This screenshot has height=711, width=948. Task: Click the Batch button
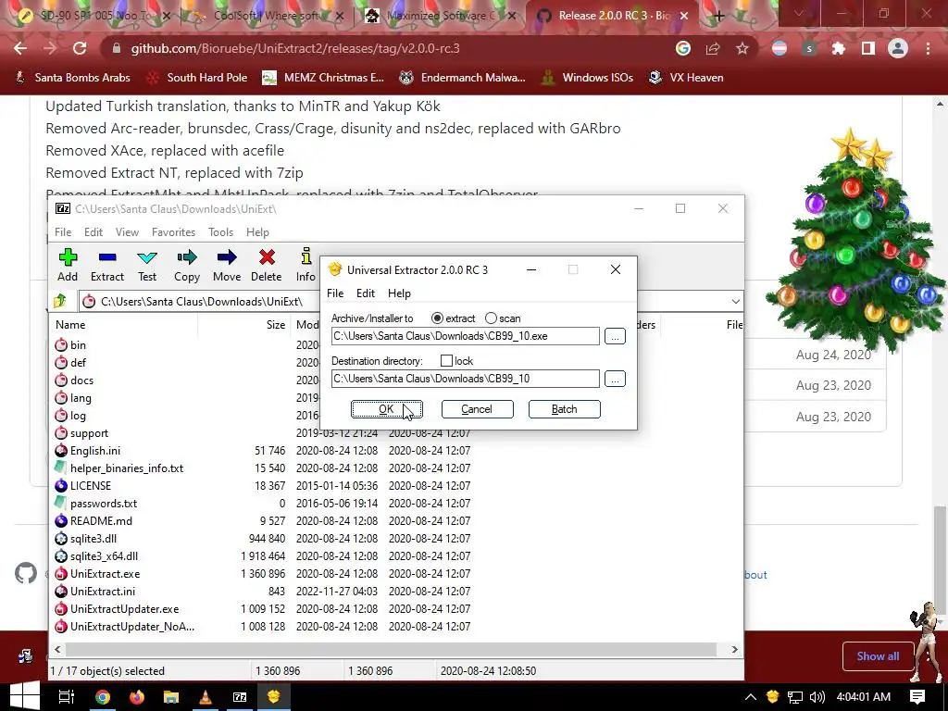564,409
